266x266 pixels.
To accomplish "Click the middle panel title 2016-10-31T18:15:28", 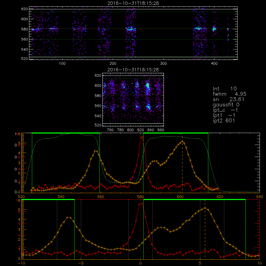I will click(x=133, y=70).
